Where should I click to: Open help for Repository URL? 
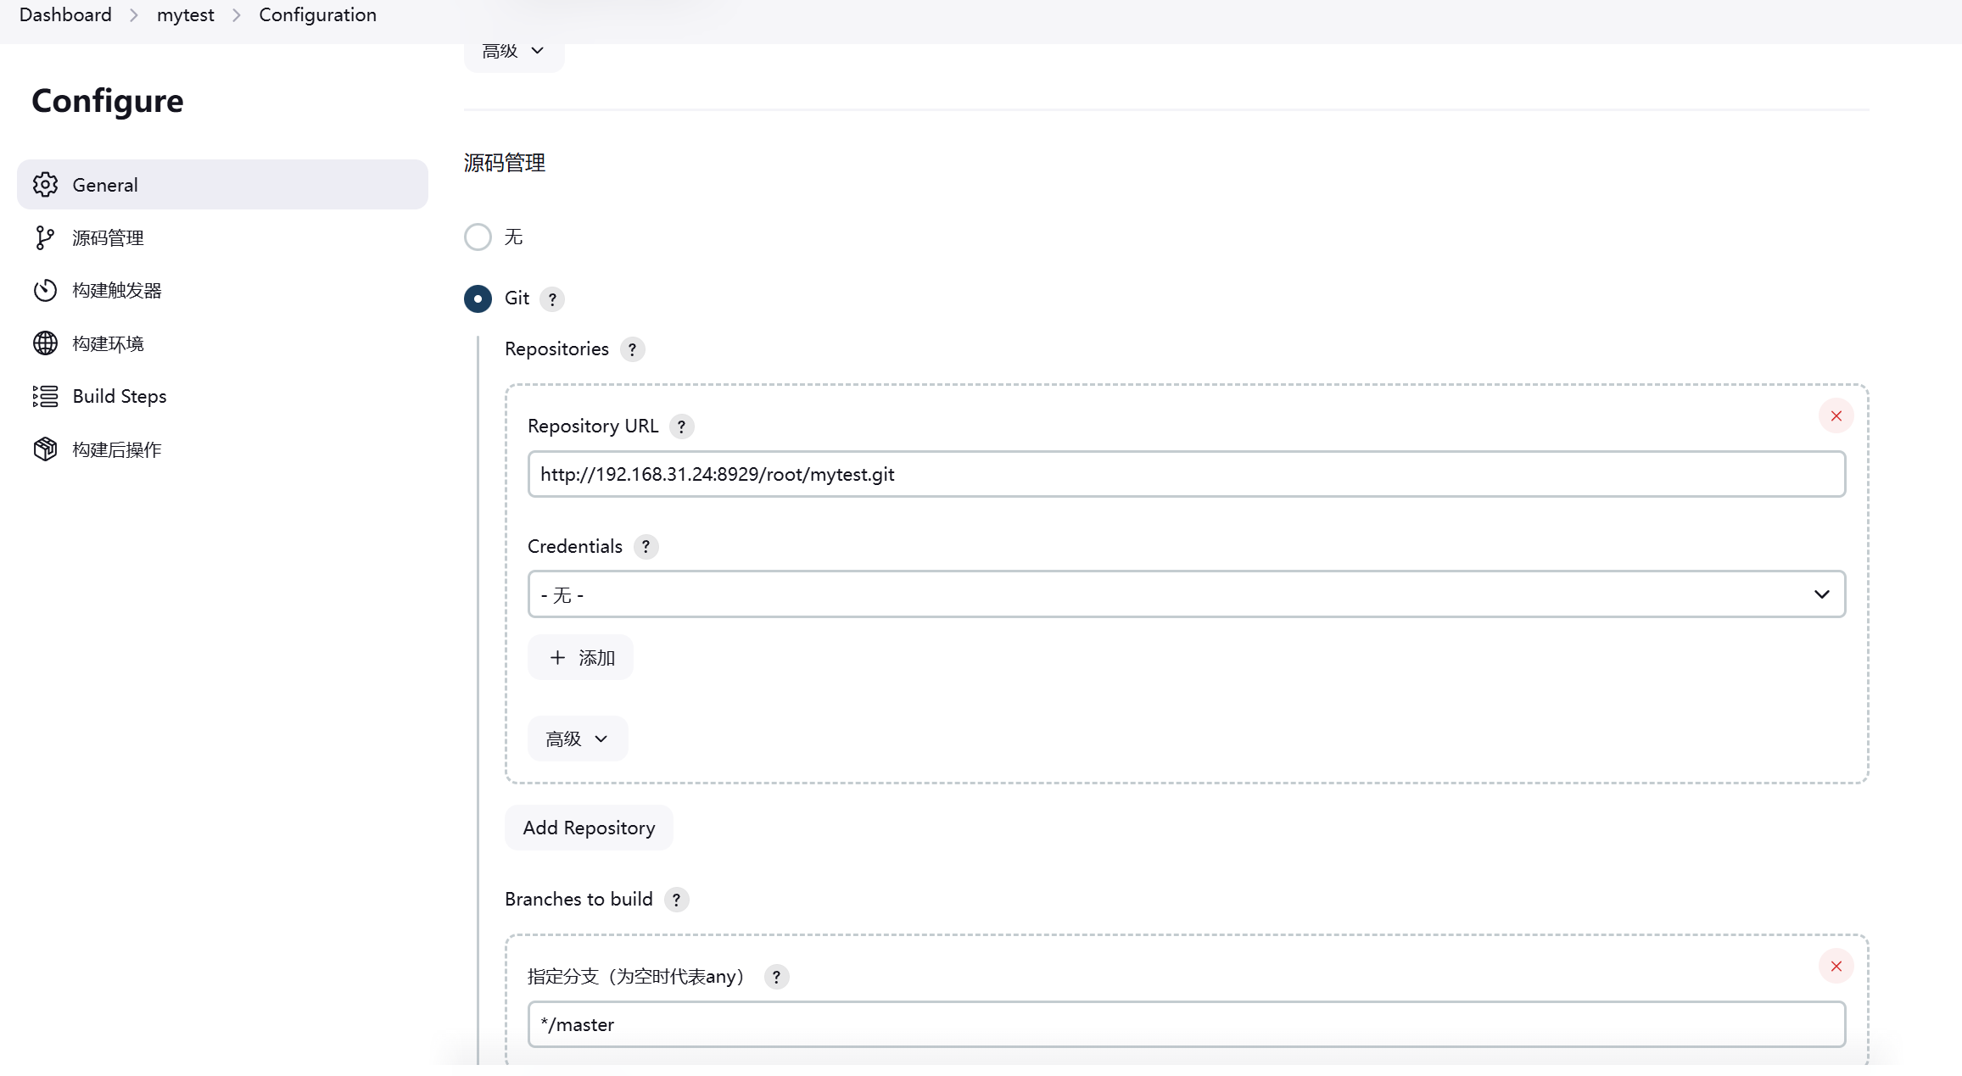(681, 426)
